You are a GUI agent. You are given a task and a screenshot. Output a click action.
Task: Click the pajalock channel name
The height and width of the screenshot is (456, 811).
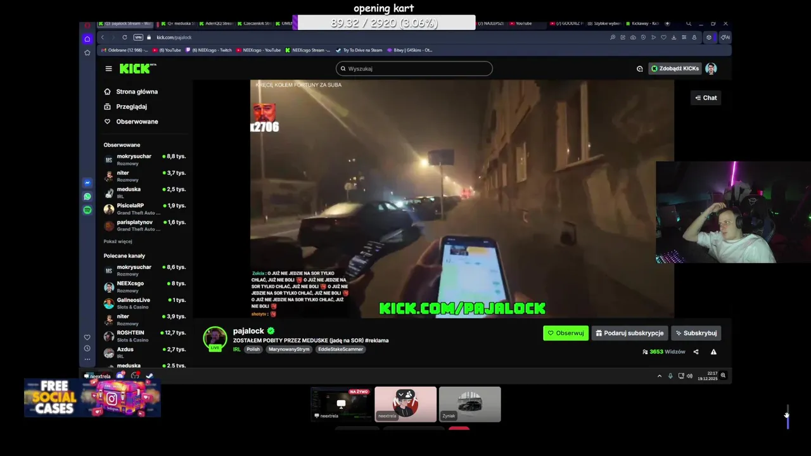pos(248,331)
